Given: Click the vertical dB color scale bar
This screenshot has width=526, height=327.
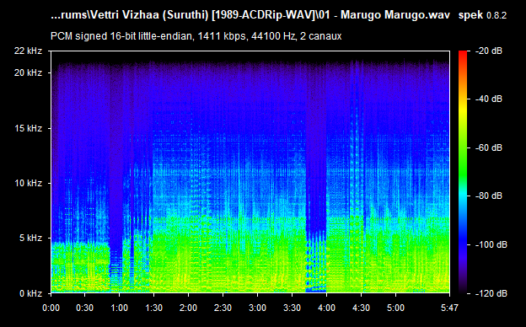Looking at the screenshot, I should (463, 172).
